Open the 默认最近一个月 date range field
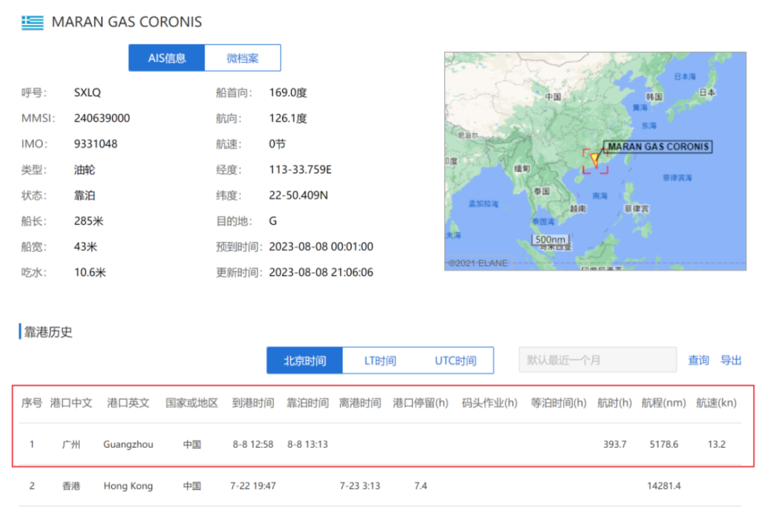 click(597, 360)
